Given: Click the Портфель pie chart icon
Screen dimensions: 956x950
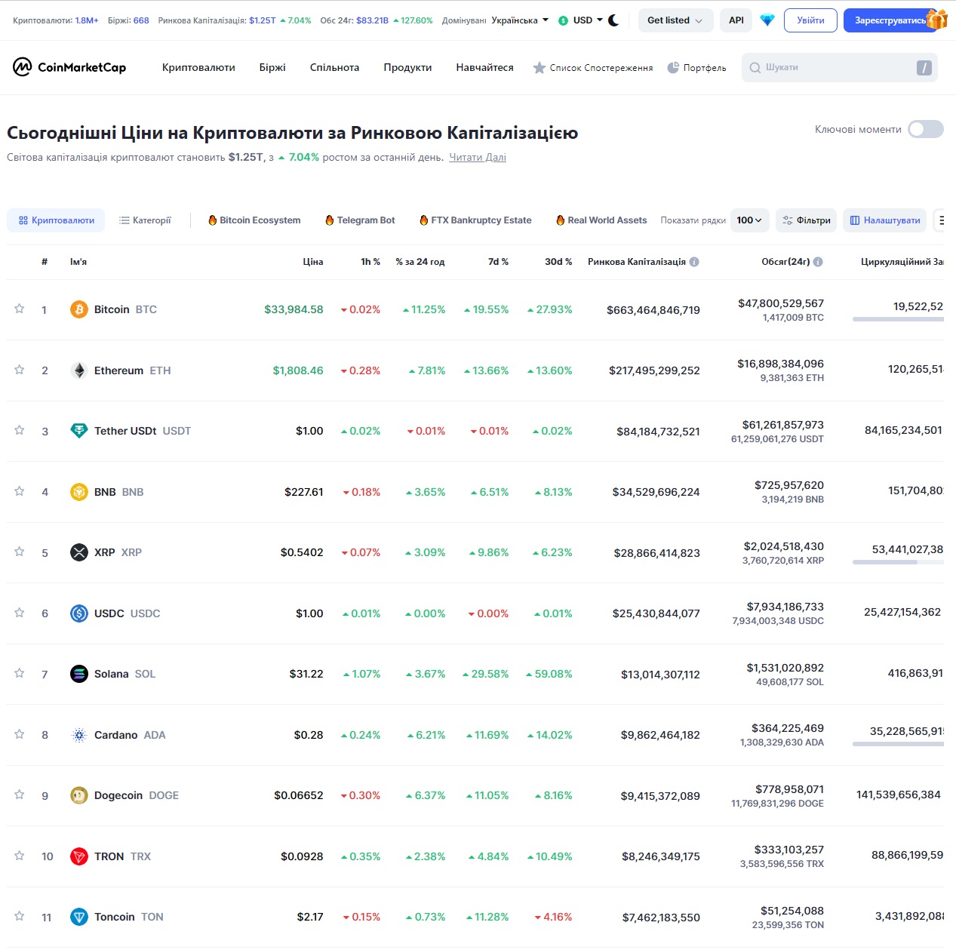Looking at the screenshot, I should point(673,68).
